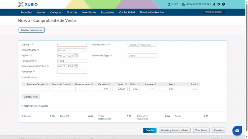Viewport: 248px width, 139px height.
Task: Click the Observaciones column help icon
Action: click(92, 84)
